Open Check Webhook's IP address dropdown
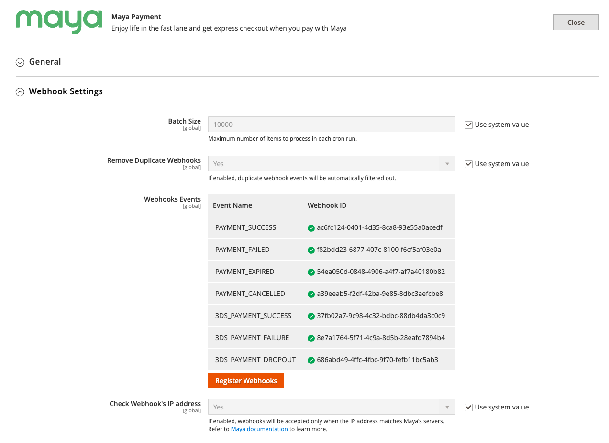609x443 pixels. pos(331,407)
